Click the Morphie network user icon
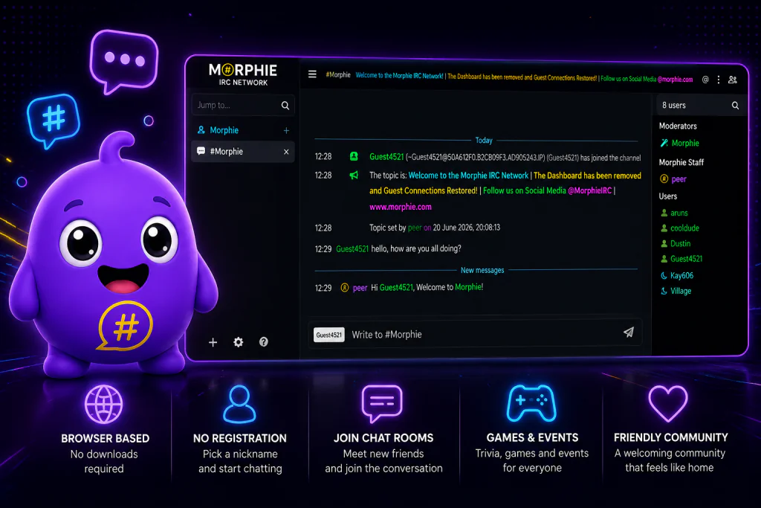Screen dimensions: 761x508 click(201, 129)
